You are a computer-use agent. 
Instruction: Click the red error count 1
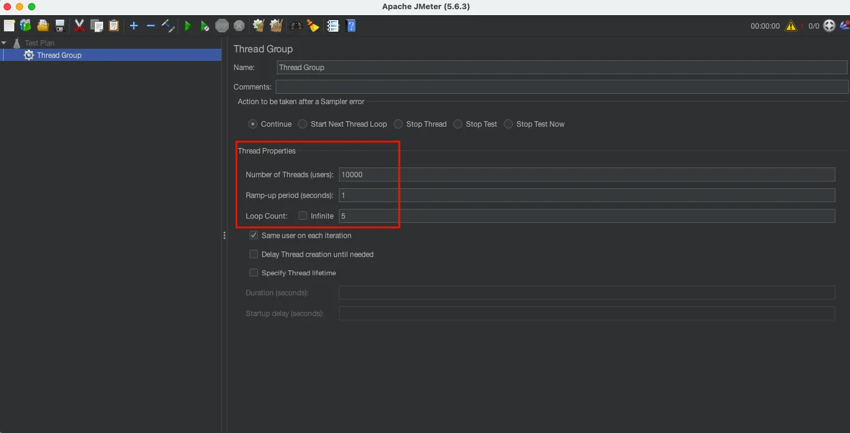tap(802, 26)
